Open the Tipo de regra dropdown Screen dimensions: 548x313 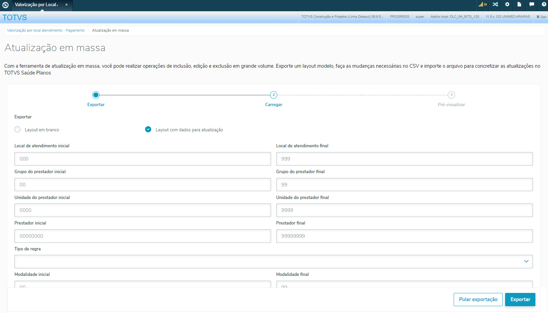coord(273,262)
